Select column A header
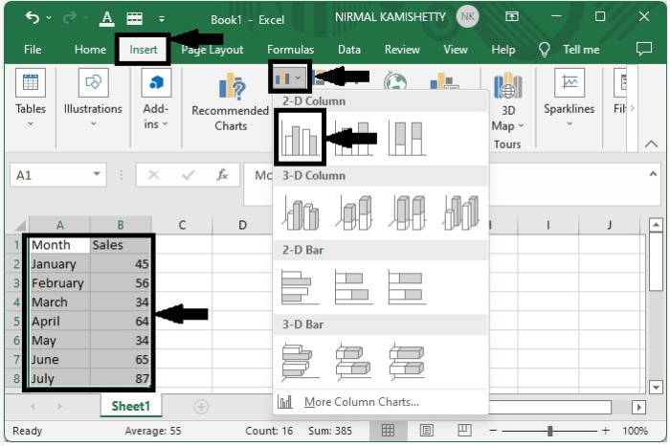The width and height of the screenshot is (670, 446). click(59, 225)
